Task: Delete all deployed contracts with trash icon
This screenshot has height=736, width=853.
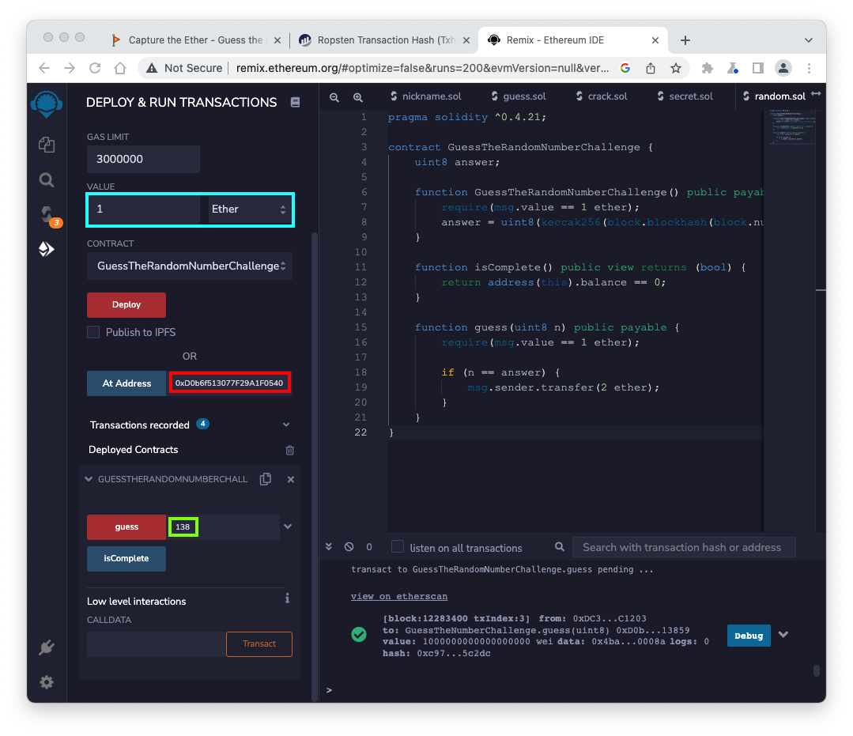Action: [x=290, y=450]
